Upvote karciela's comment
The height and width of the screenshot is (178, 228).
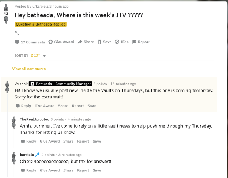14,155
